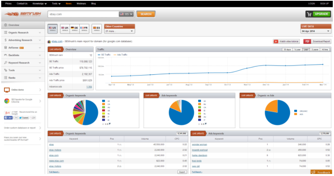Click the Ads Traffic legend in Traffic chart
Image resolution: width=334 pixels, height=176 pixels.
pos(120,55)
